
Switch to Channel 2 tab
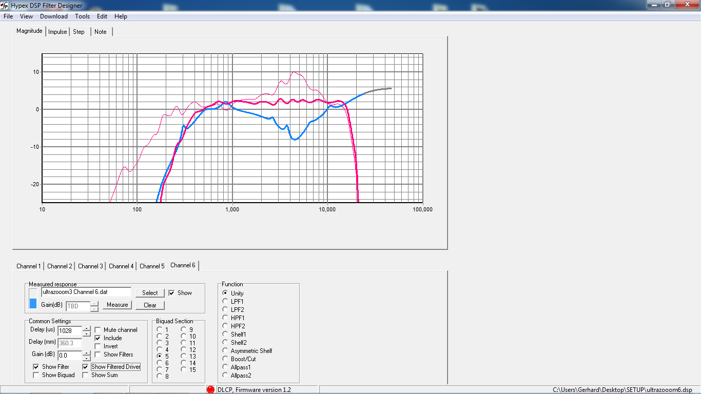[60, 266]
